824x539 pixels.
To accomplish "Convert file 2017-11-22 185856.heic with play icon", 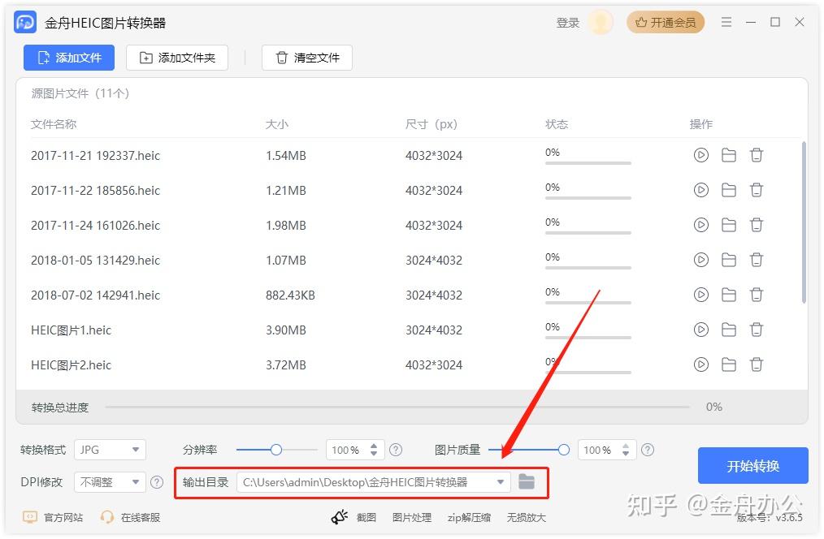I will coord(701,190).
